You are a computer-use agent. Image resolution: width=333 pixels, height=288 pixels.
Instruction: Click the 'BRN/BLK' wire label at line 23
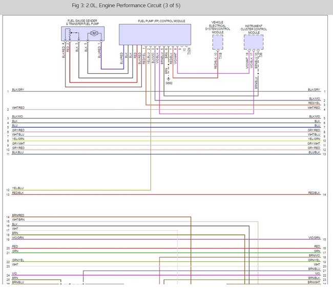315,278
